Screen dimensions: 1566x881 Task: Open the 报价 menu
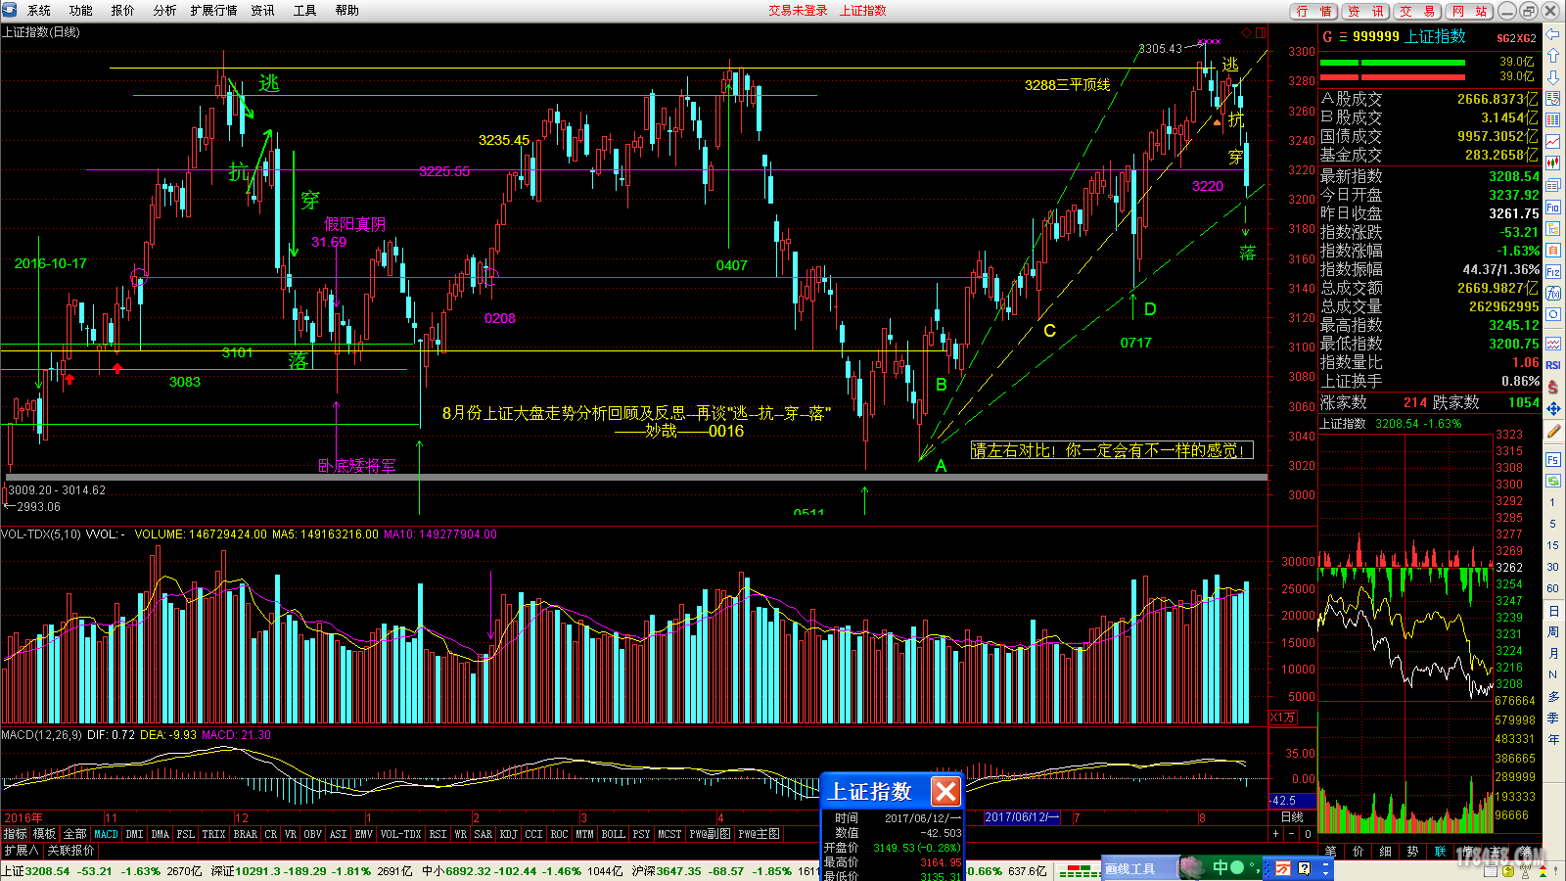tap(123, 11)
